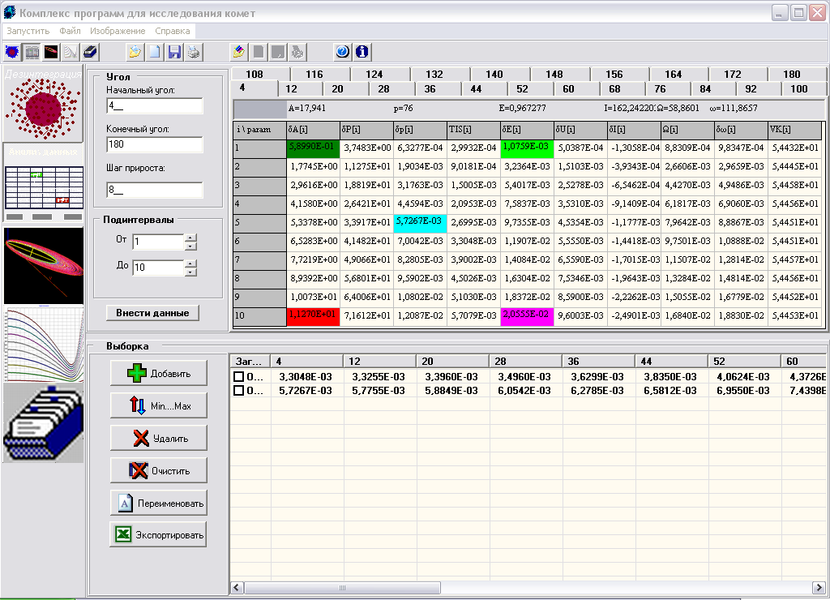
Task: Click the printer icon in toolbar
Action: coord(194,52)
